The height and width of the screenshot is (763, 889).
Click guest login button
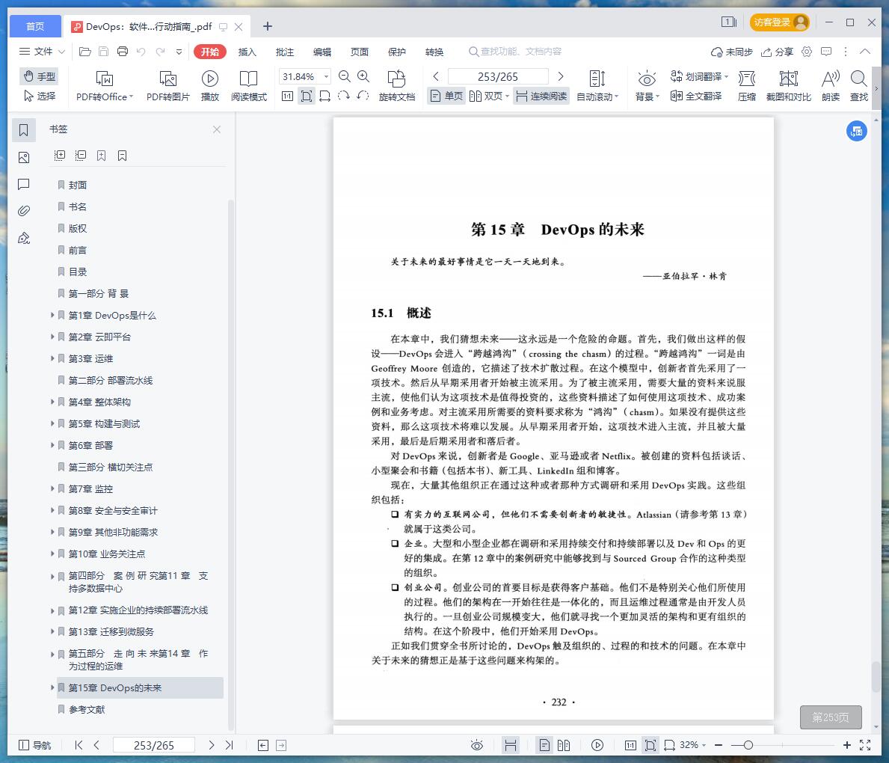point(780,22)
